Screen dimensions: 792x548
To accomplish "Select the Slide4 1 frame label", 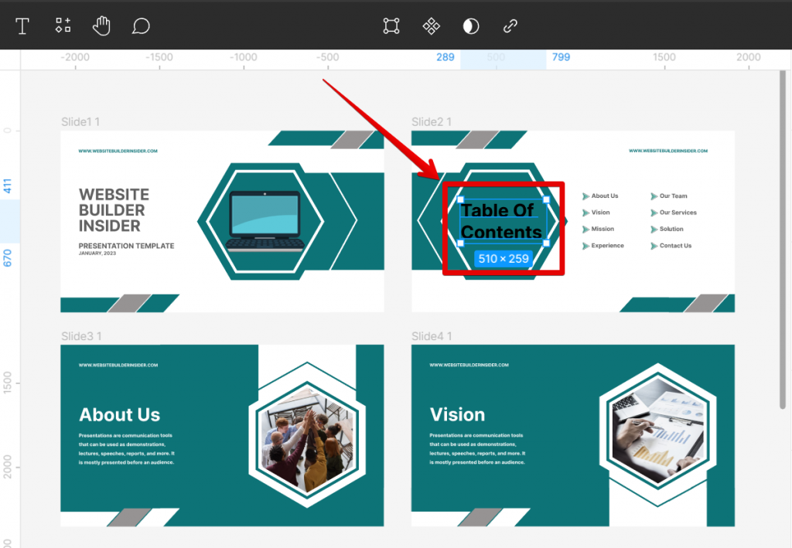I will 431,335.
